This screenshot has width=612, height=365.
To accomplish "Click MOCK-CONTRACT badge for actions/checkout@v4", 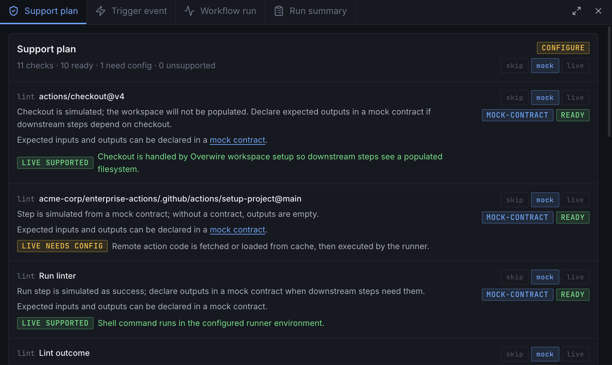I will click(517, 115).
